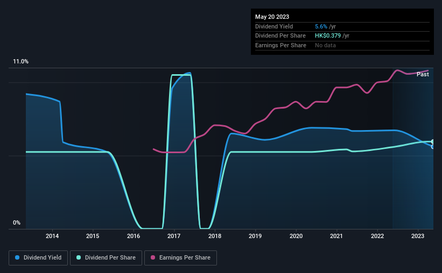Click the Past label on the chart
The height and width of the screenshot is (273, 442).
(x=423, y=74)
